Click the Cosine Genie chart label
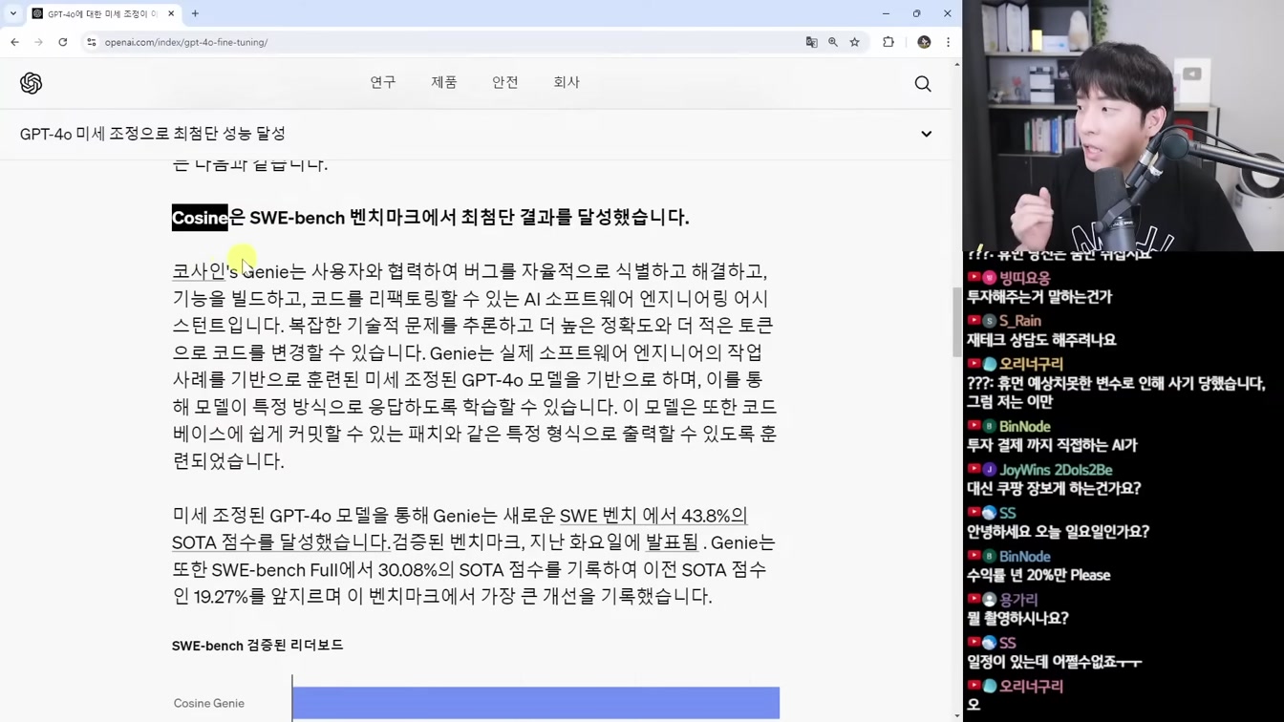This screenshot has width=1284, height=722. (x=209, y=703)
